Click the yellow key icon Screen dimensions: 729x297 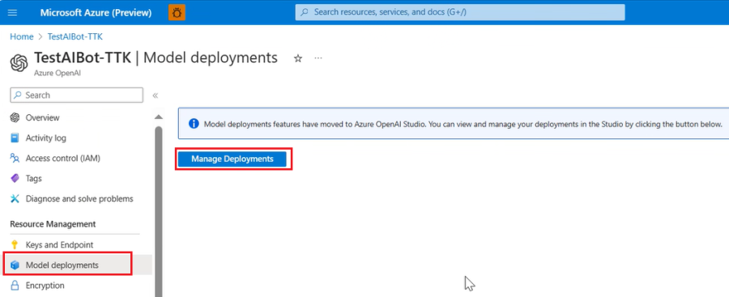click(15, 244)
